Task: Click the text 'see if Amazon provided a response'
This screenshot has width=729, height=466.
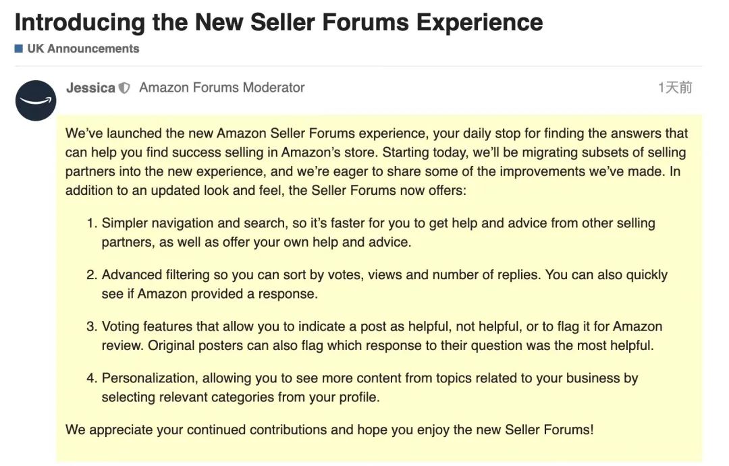Action: 210,293
